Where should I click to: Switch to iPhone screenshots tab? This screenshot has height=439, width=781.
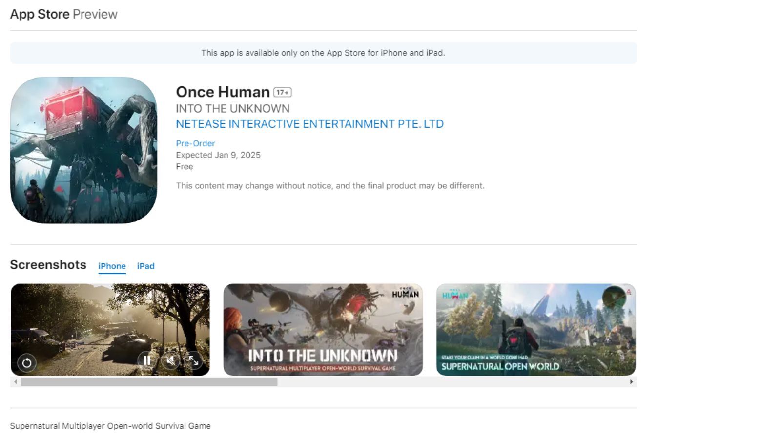tap(112, 266)
